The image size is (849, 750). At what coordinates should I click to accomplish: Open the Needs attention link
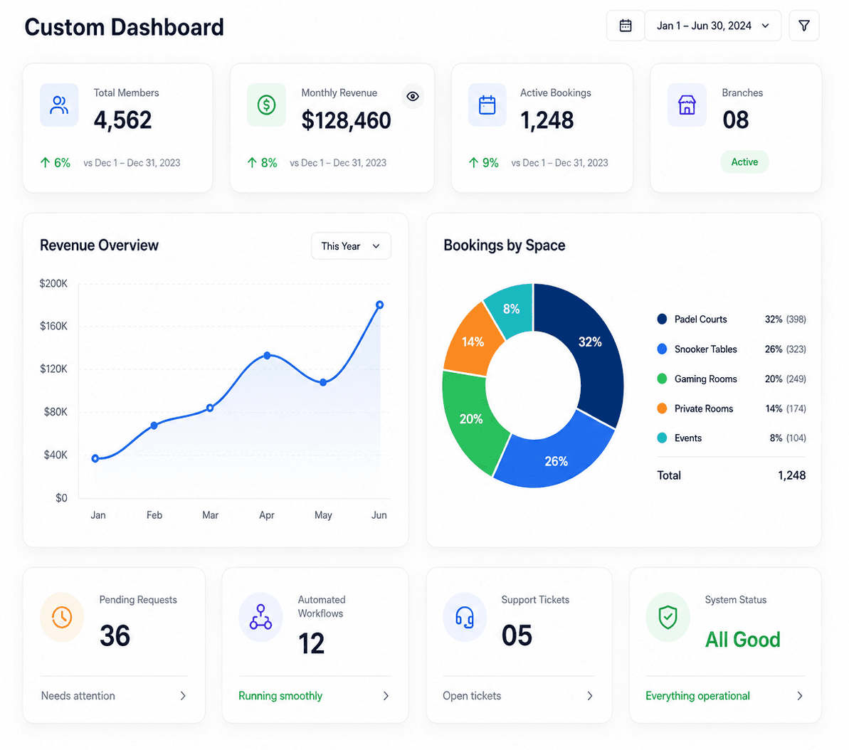tap(78, 696)
